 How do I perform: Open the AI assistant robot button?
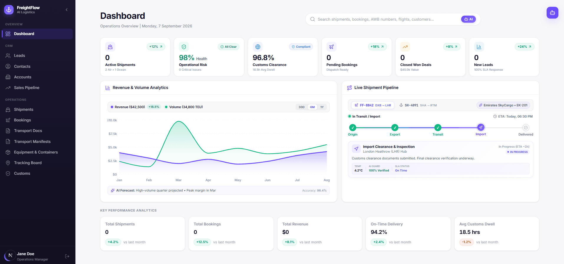tap(552, 13)
